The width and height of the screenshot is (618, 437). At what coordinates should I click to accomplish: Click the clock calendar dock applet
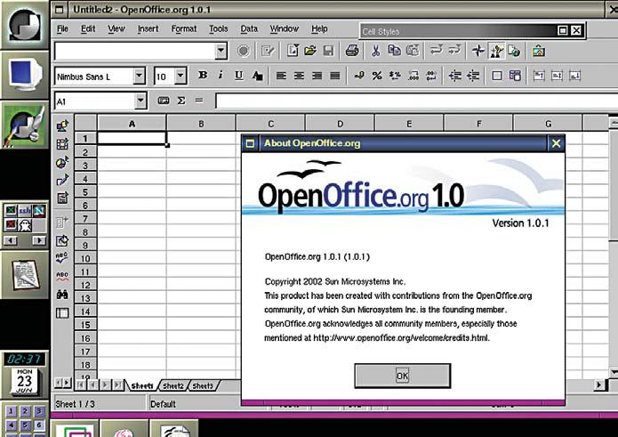(x=24, y=375)
